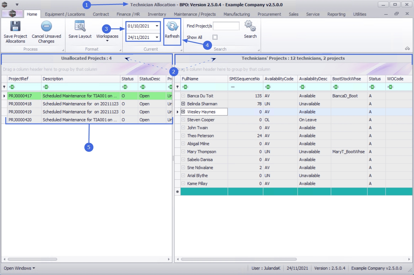Click the BootStockWhse column header
Screen dimensions: 414x275
tap(349, 79)
